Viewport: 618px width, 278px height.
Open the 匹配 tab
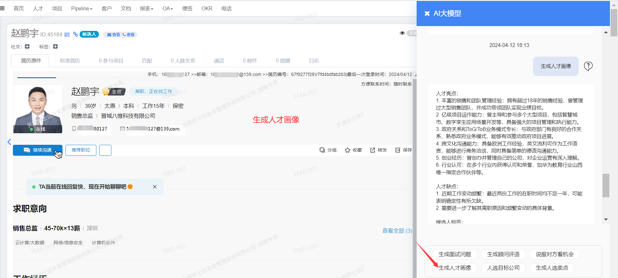coord(147,61)
